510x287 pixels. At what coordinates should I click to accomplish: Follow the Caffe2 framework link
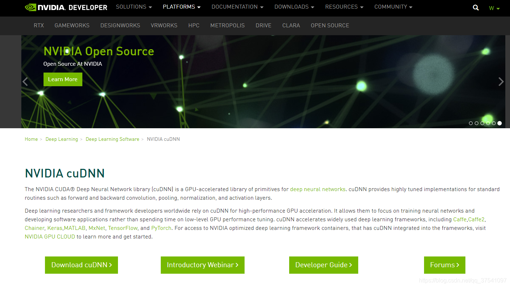pos(477,219)
